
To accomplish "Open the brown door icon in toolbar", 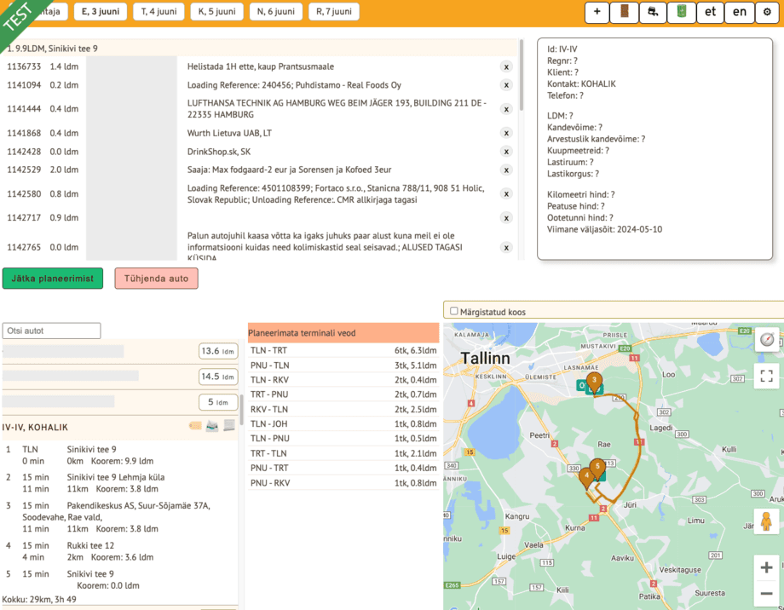I will pyautogui.click(x=625, y=12).
